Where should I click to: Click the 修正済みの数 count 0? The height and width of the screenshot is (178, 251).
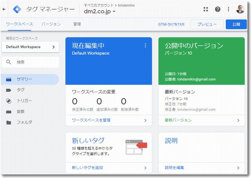(x=75, y=101)
